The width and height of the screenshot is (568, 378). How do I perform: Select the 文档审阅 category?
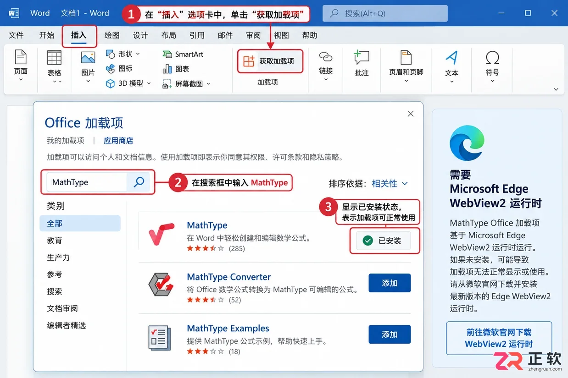62,308
